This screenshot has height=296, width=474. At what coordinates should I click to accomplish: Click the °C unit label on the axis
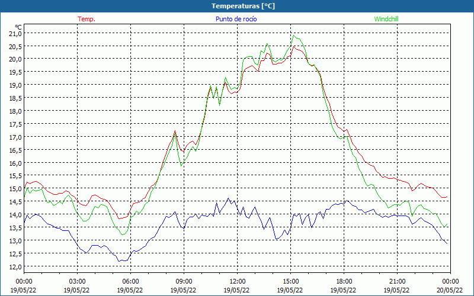18,27
